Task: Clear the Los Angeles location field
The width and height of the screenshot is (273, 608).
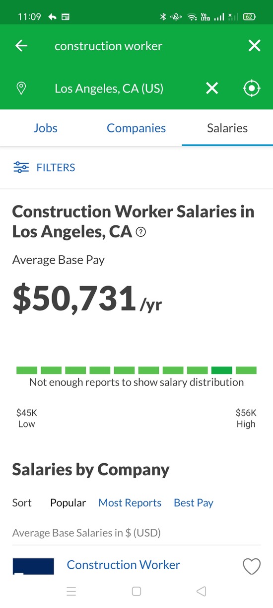Action: pos(212,89)
